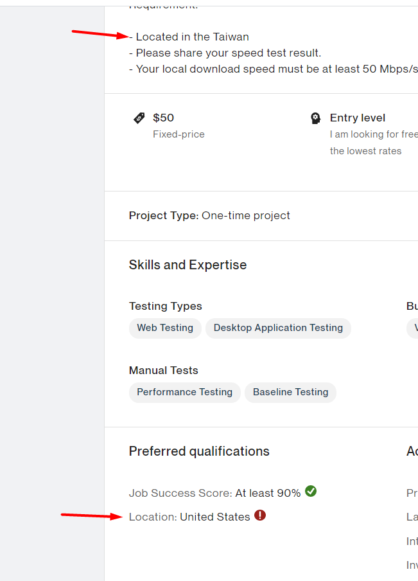The height and width of the screenshot is (581, 418).
Task: Choose the Performance Testing skill tag
Action: tap(185, 392)
